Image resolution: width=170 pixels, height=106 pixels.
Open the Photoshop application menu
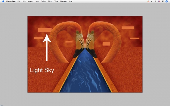click(x=11, y=1)
